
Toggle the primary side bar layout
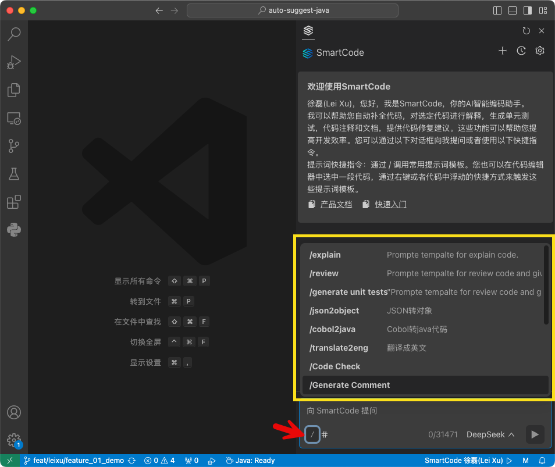pyautogui.click(x=497, y=10)
